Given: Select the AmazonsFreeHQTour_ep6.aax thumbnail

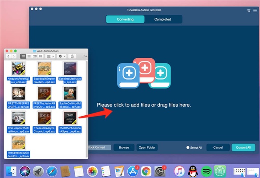Looking at the screenshot, I should [x=19, y=69].
